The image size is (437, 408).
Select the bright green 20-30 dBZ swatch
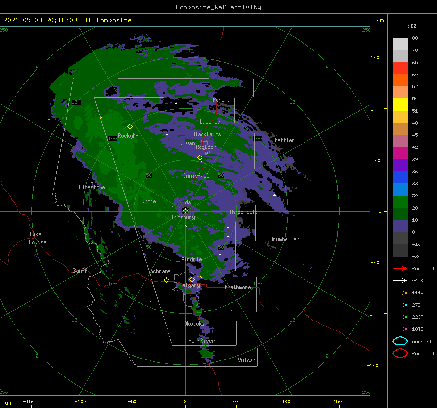click(x=400, y=201)
